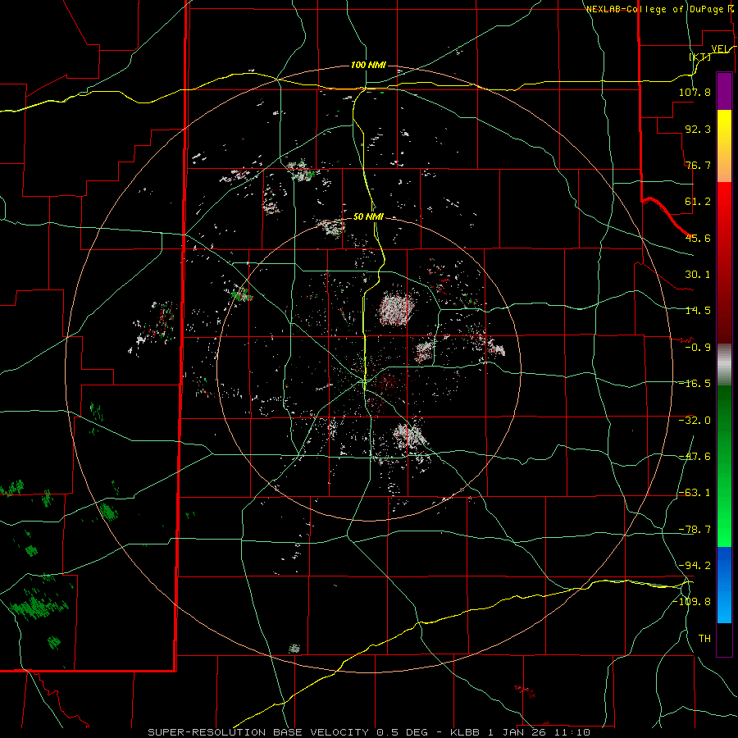Click the 45.6 velocity scale value
Screen dimensions: 738x738
pos(698,238)
